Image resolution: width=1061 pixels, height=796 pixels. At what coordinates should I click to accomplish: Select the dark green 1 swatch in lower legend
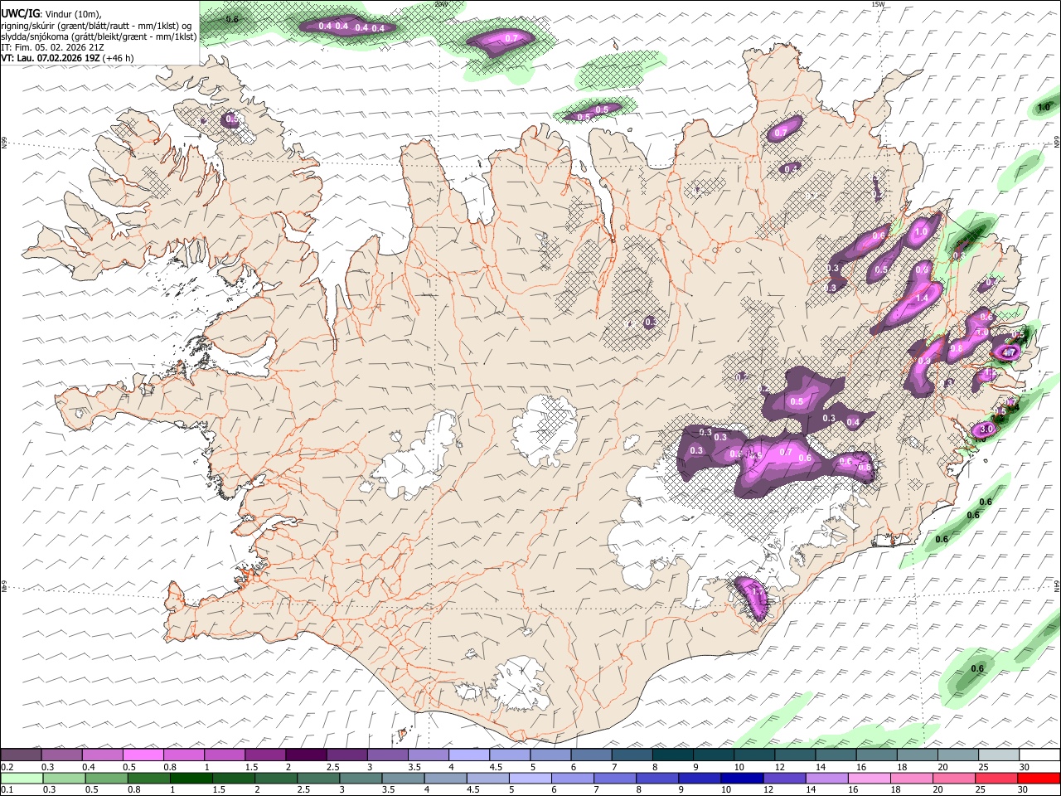click(x=191, y=778)
